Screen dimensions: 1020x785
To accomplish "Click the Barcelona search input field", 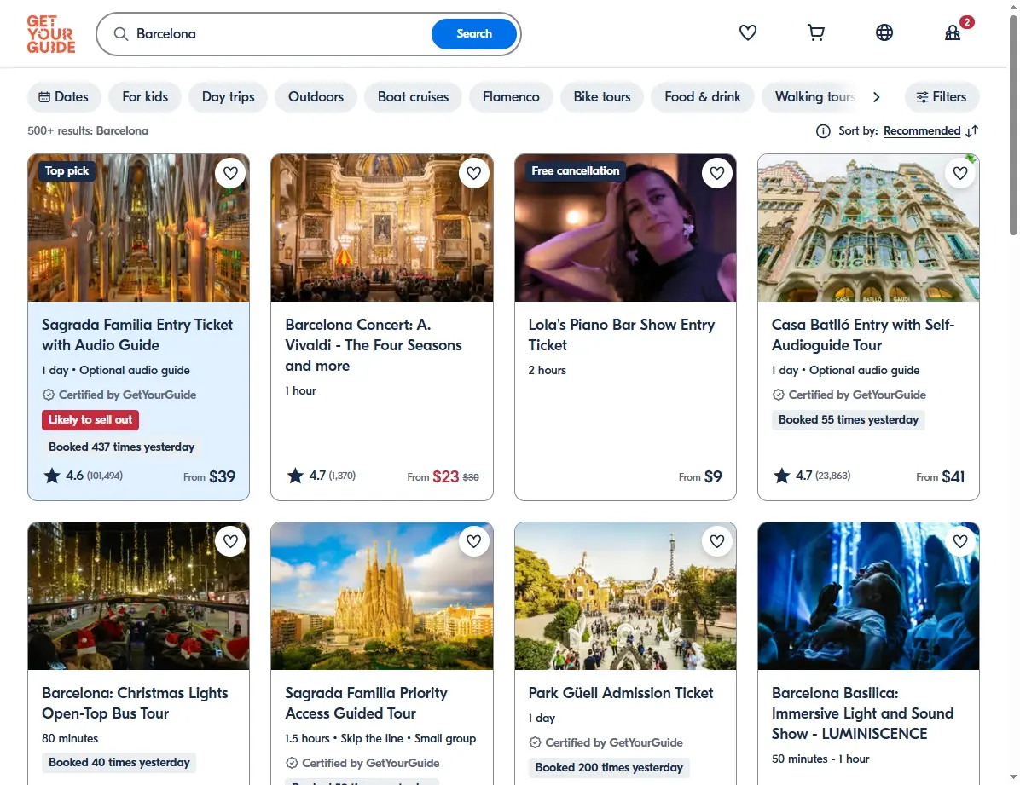I will tap(280, 34).
